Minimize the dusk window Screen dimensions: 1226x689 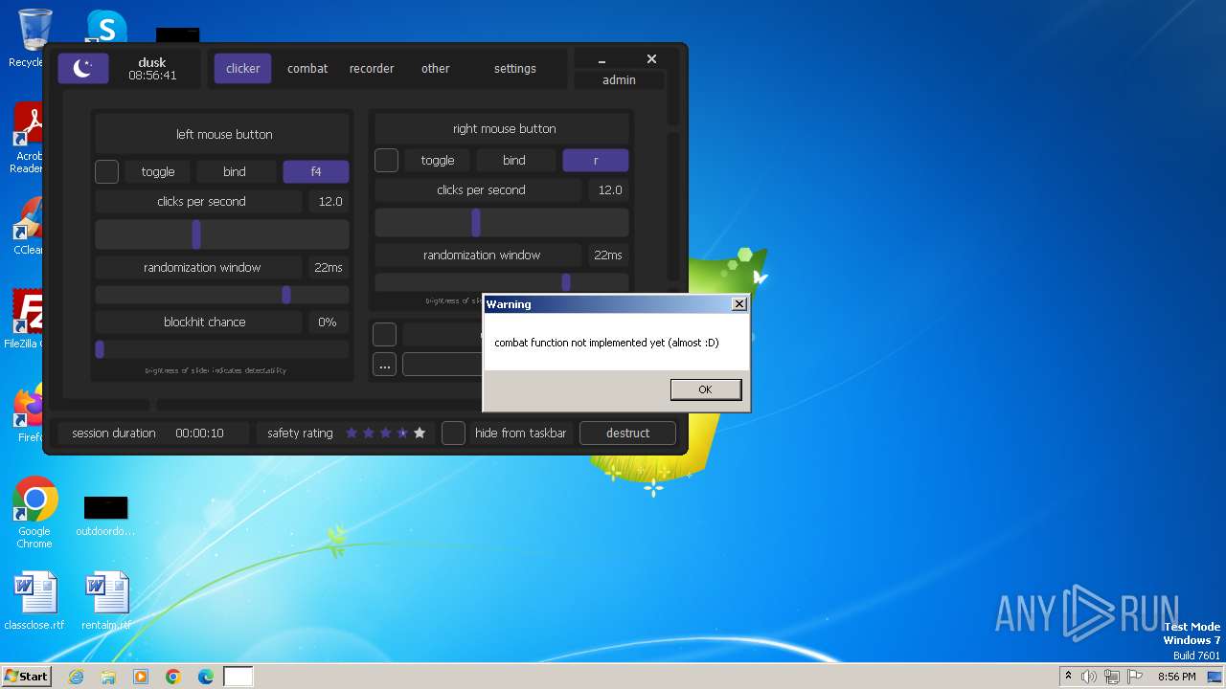point(602,60)
